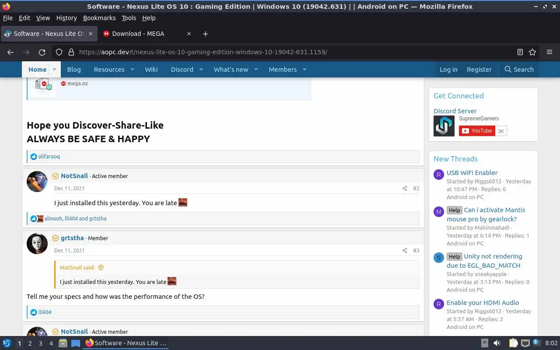
Task: Close the Download - MEGA tab
Action: (x=189, y=34)
